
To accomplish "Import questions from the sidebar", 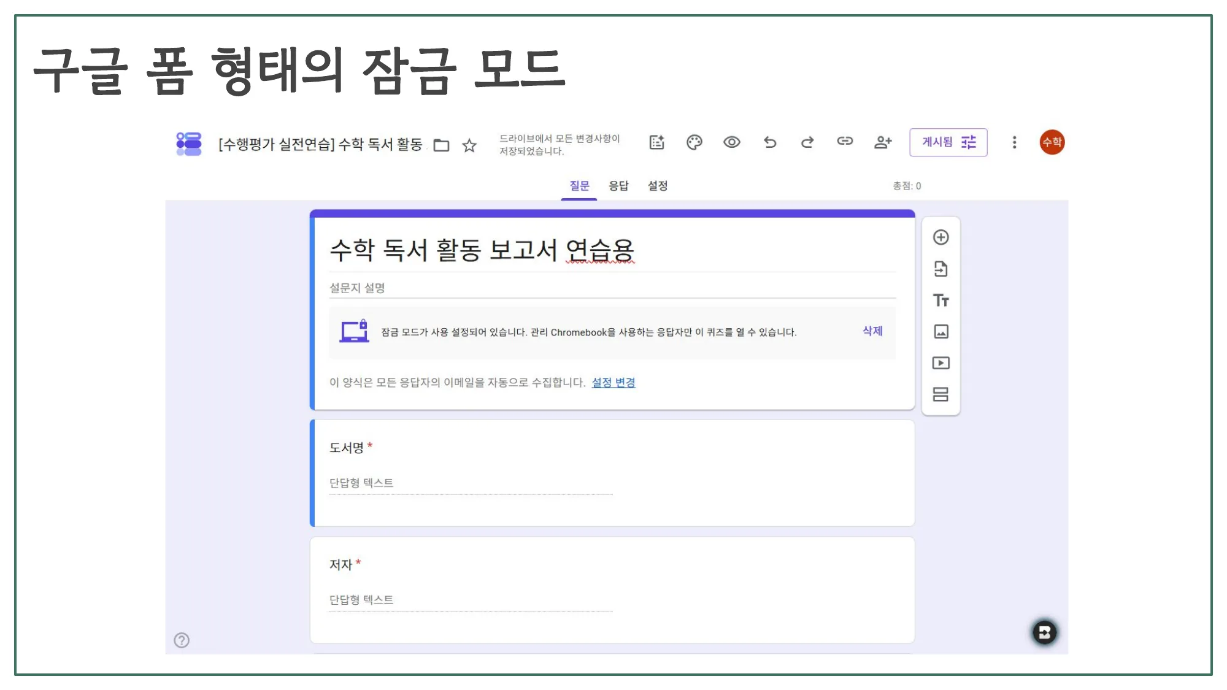I will 940,269.
